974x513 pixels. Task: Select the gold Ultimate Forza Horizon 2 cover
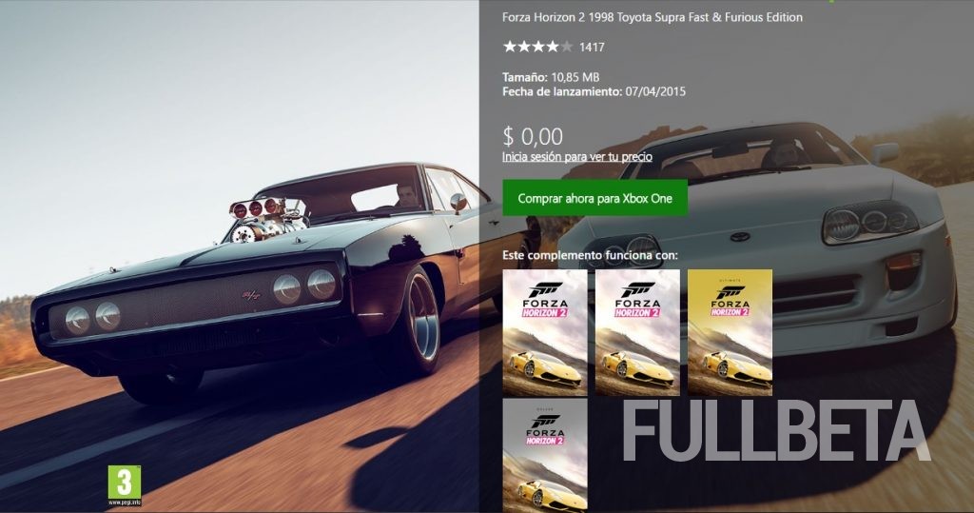click(x=730, y=332)
